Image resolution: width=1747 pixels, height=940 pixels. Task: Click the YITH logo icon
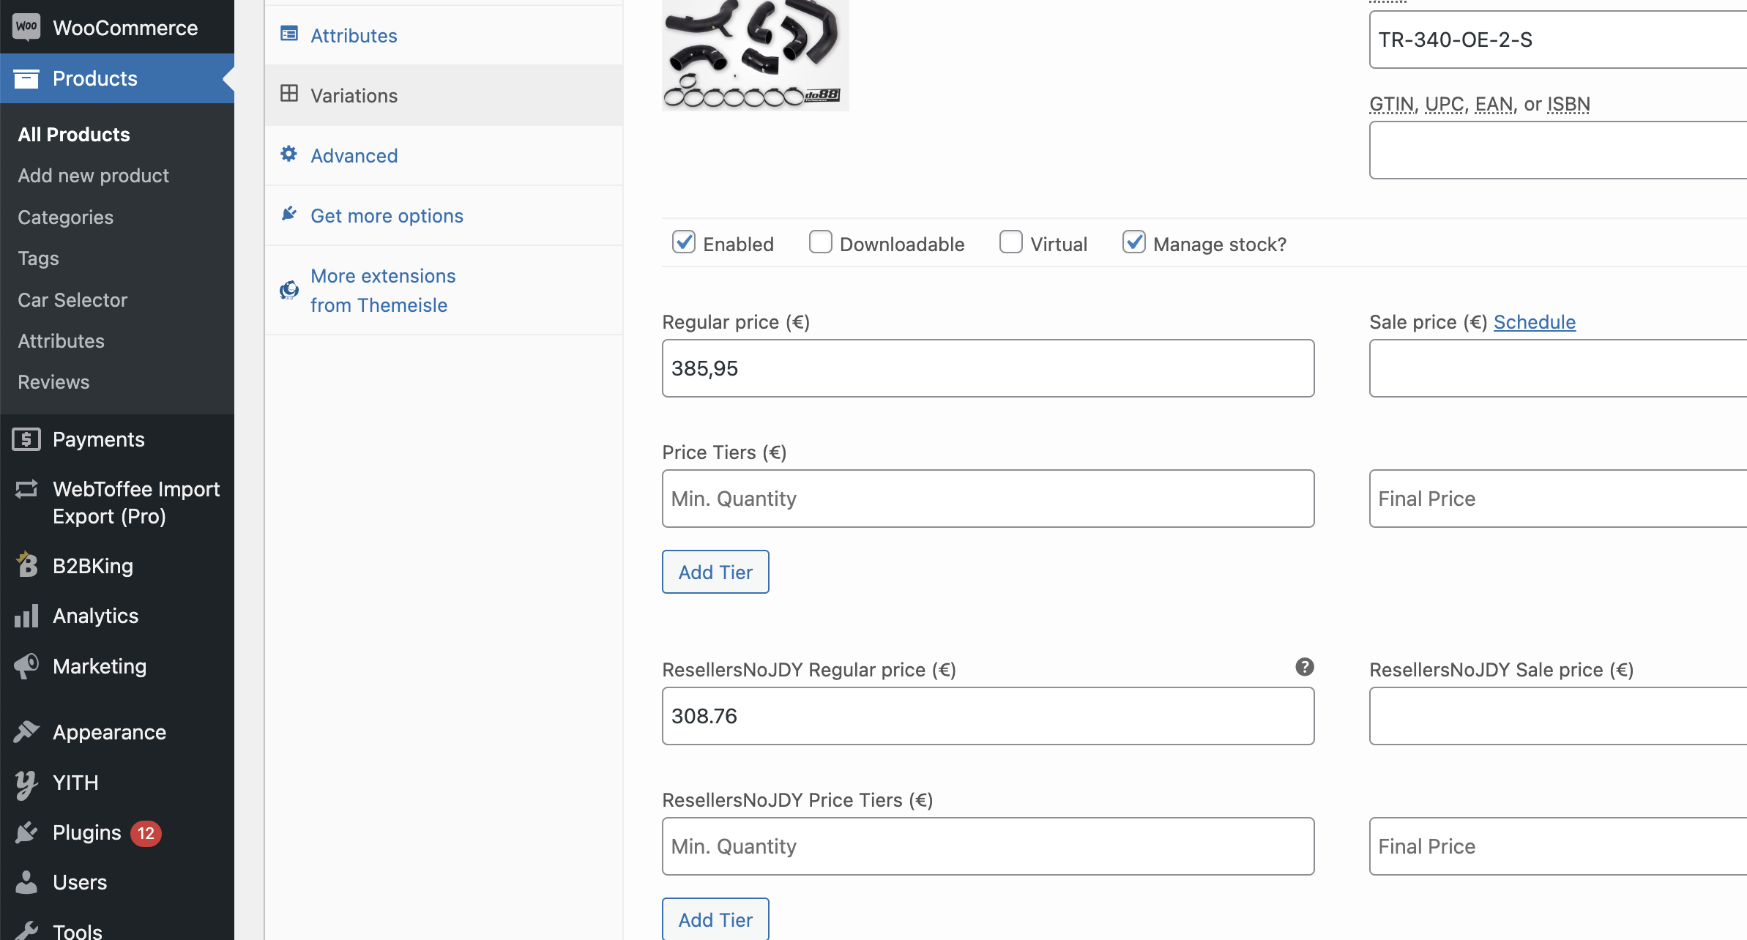point(26,783)
